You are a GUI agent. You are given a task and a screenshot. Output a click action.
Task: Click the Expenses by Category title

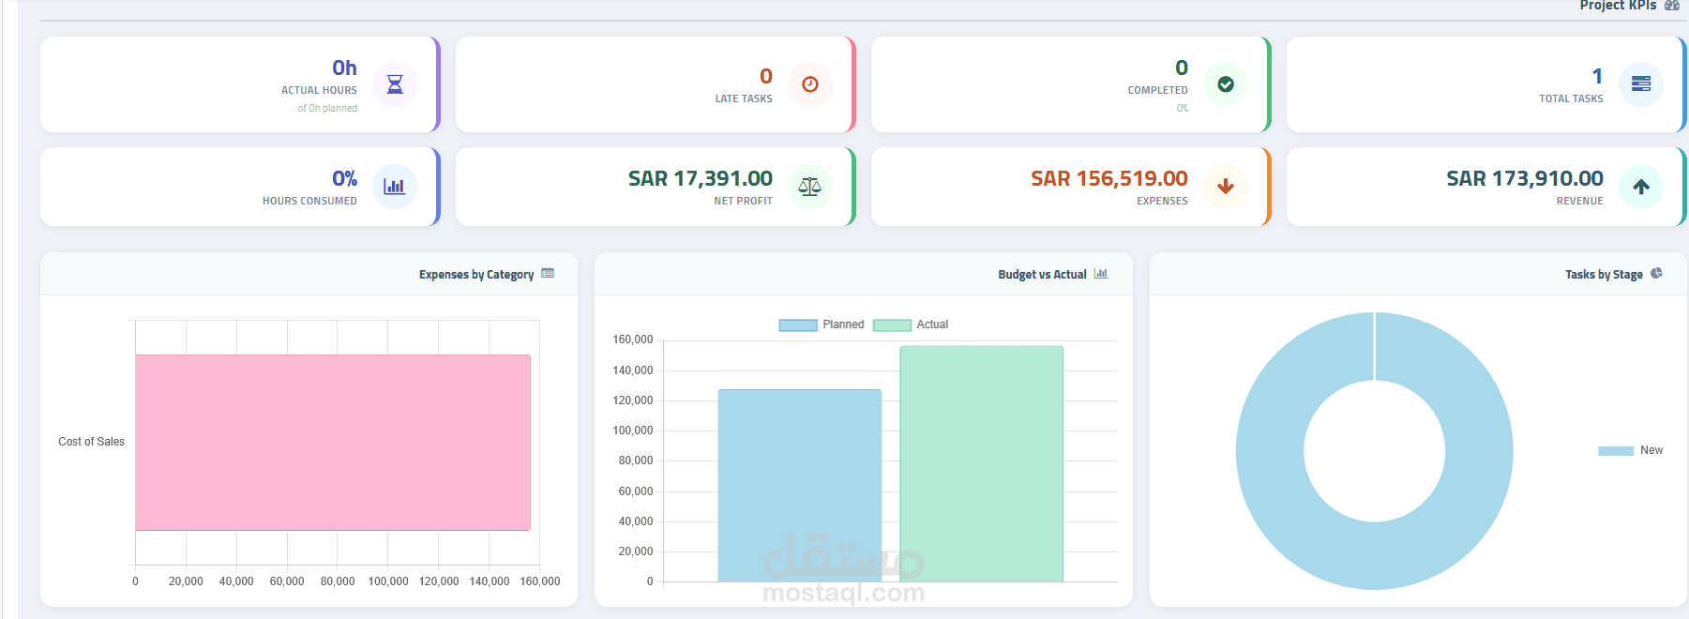pyautogui.click(x=476, y=275)
